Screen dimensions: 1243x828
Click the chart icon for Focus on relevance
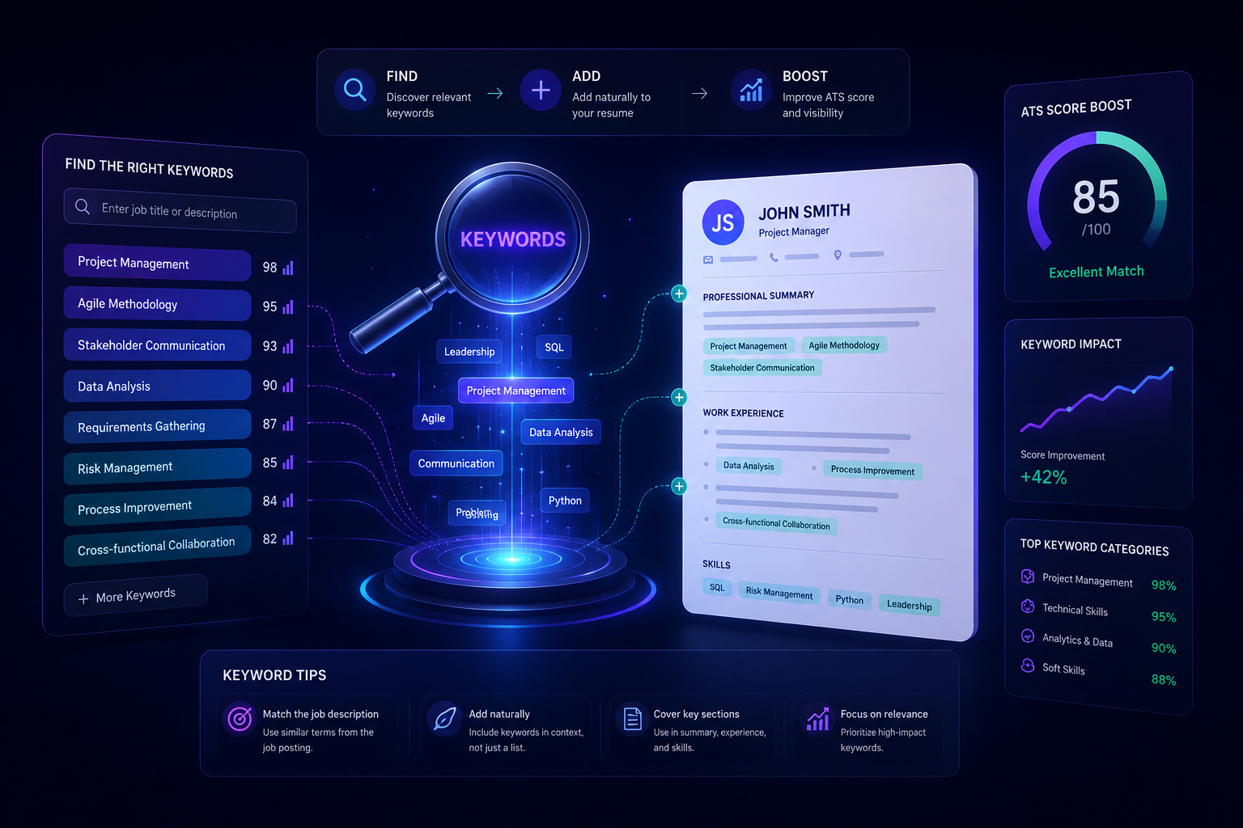coord(817,718)
